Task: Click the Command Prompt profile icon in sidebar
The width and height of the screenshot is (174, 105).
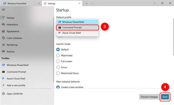Action: click(3, 72)
